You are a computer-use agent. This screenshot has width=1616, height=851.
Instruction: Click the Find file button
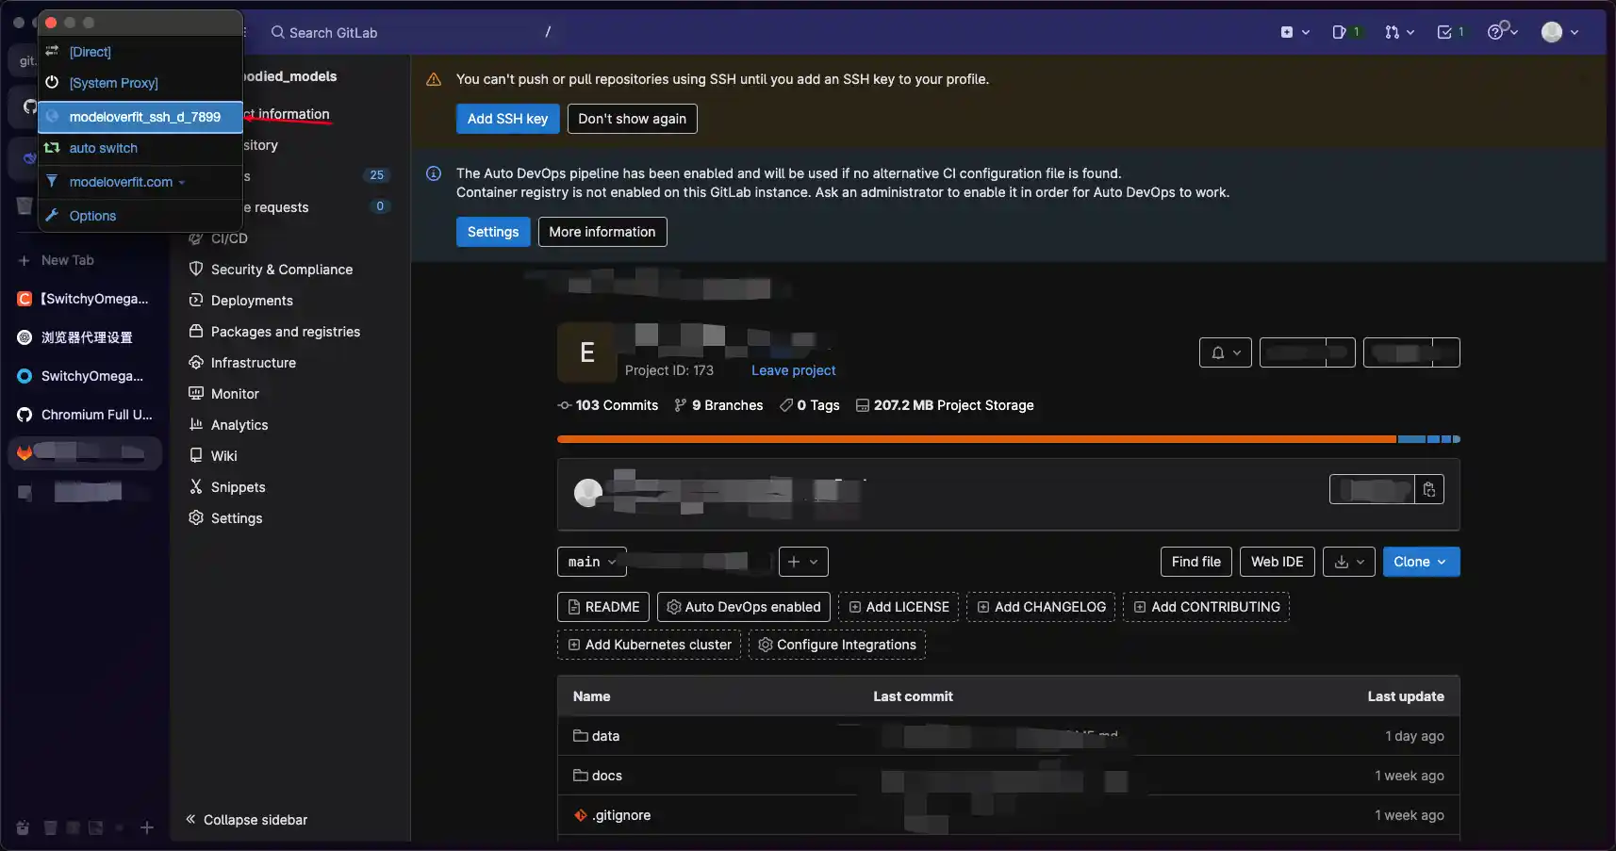pyautogui.click(x=1196, y=562)
